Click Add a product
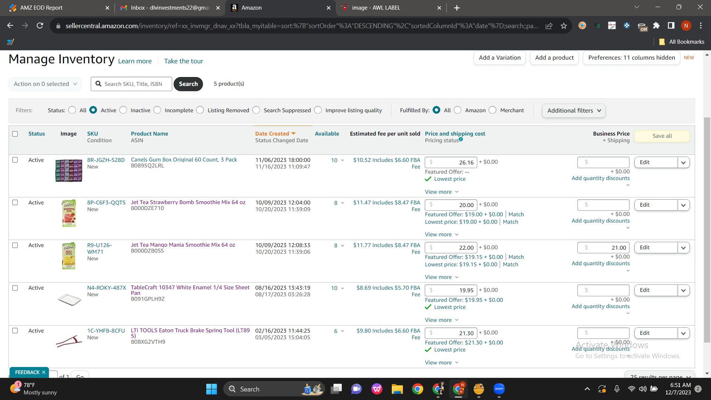 click(554, 58)
